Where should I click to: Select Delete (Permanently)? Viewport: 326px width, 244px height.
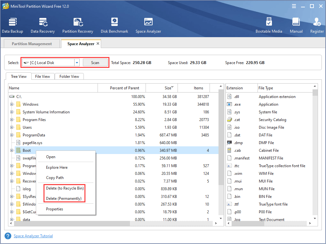(x=66, y=199)
